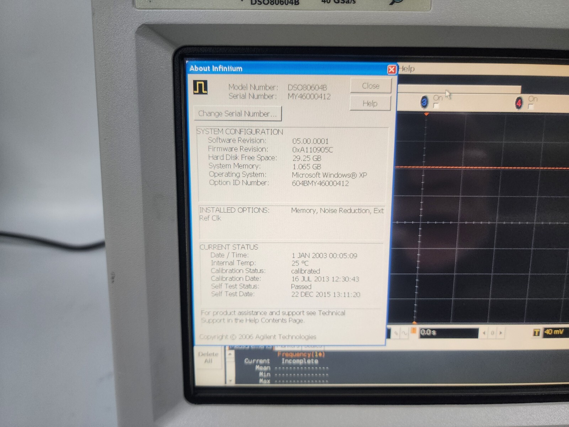Click the left arrow next to position field

[x=484, y=333]
